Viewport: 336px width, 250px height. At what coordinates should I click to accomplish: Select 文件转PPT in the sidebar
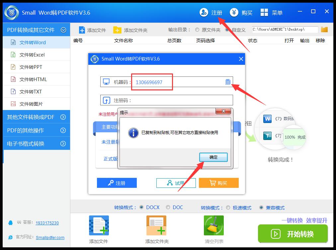tap(31, 67)
